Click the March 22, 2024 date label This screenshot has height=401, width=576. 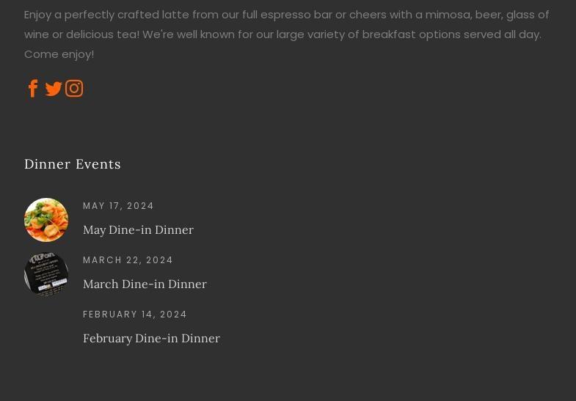point(128,260)
